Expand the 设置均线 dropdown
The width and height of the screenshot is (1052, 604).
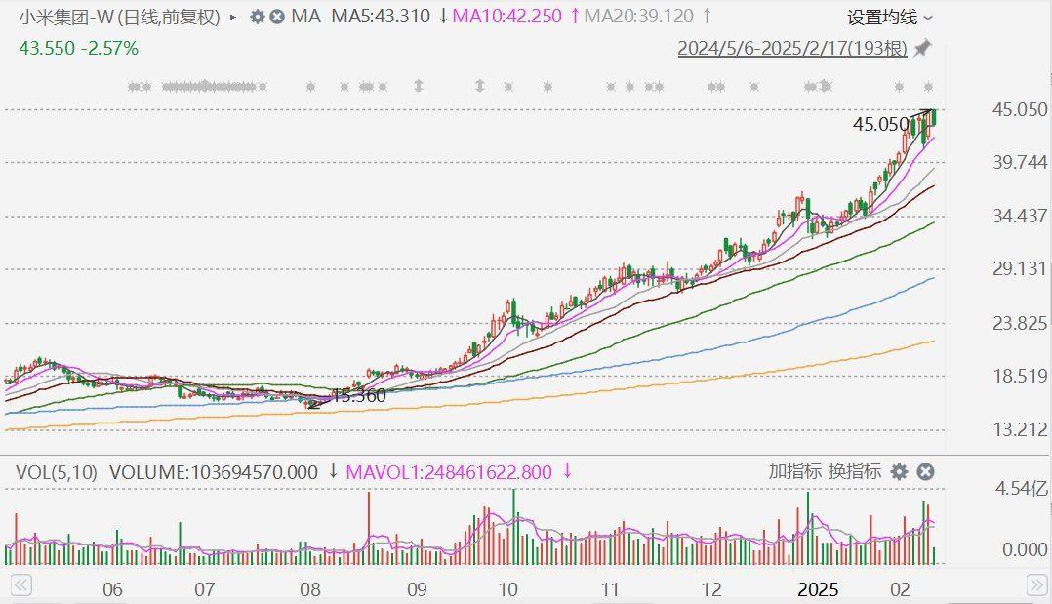(x=890, y=17)
